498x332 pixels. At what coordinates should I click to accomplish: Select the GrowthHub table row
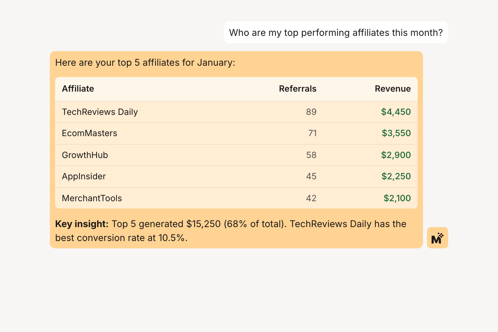click(x=236, y=155)
